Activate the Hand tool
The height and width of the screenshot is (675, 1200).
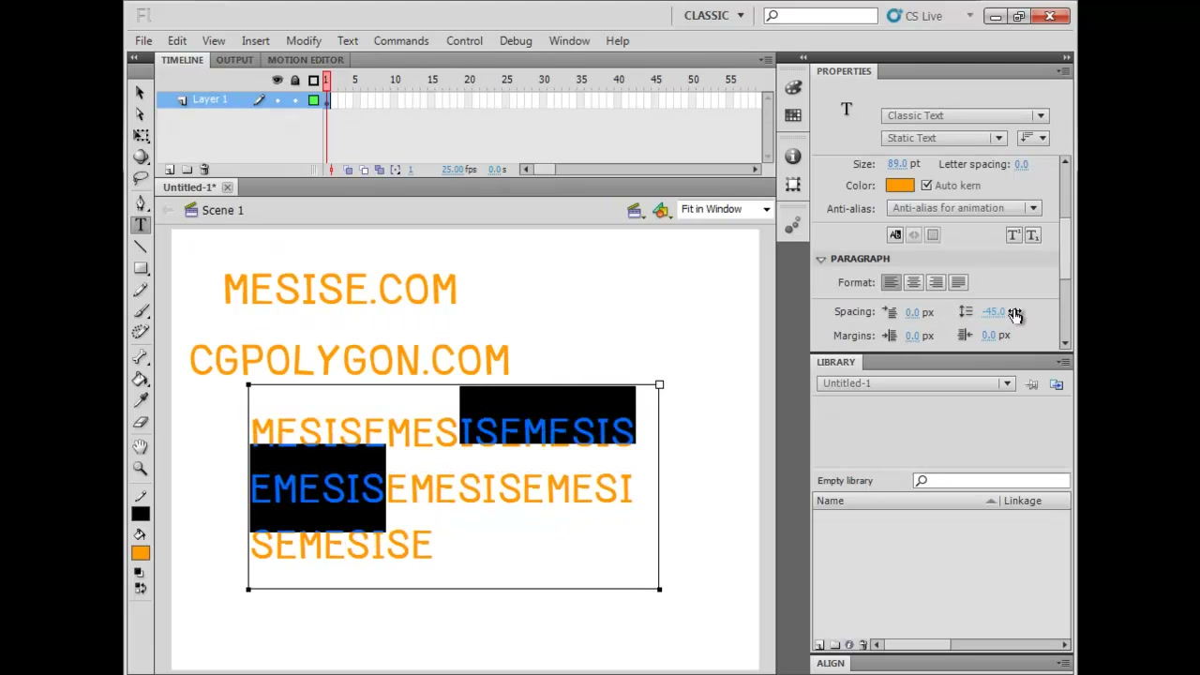click(x=141, y=446)
